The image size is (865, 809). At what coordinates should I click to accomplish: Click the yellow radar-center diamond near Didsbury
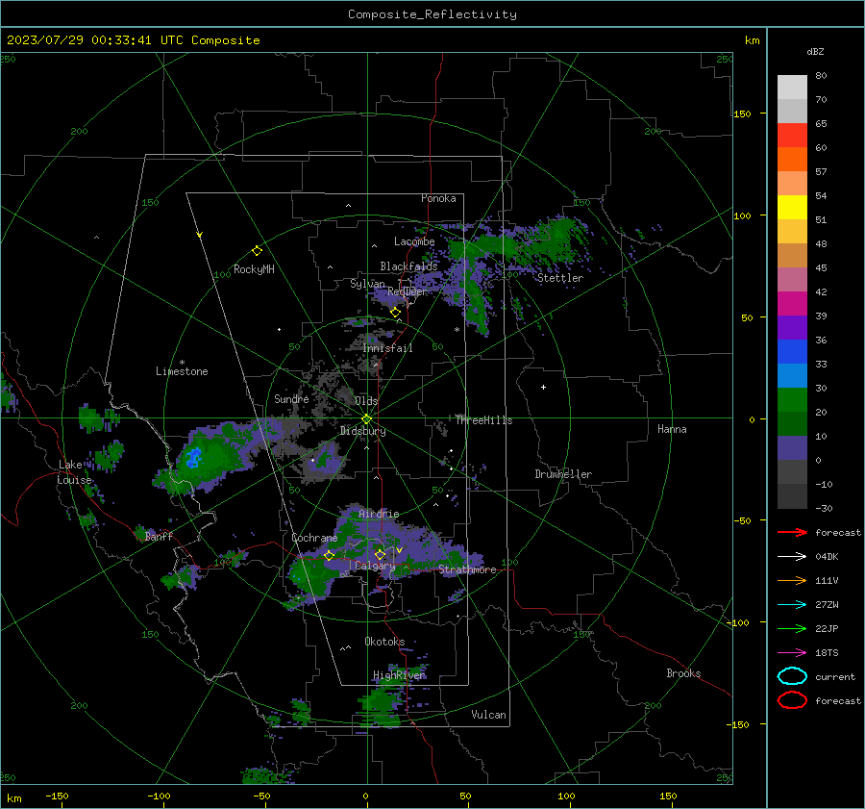pos(366,419)
